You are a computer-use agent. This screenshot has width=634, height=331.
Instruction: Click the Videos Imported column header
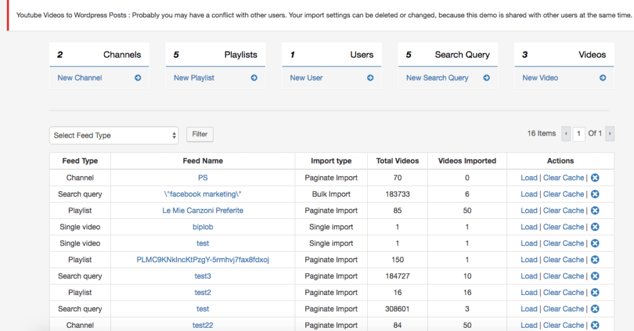[467, 161]
